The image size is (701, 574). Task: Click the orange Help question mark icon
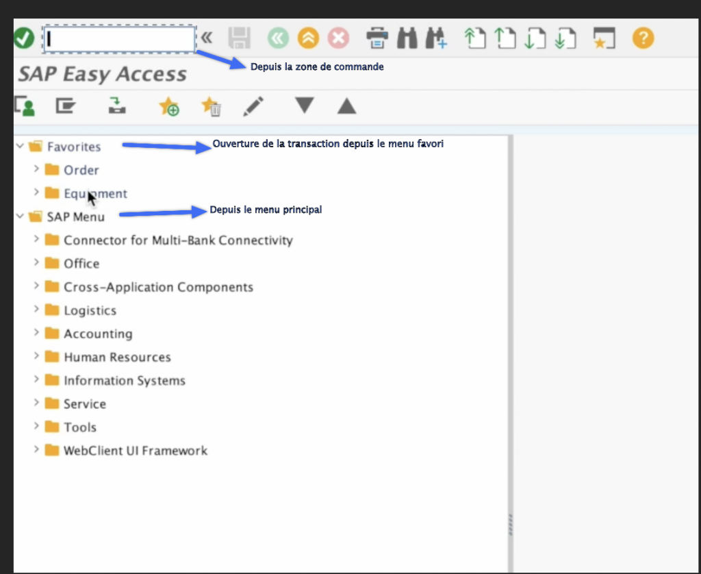pos(643,38)
